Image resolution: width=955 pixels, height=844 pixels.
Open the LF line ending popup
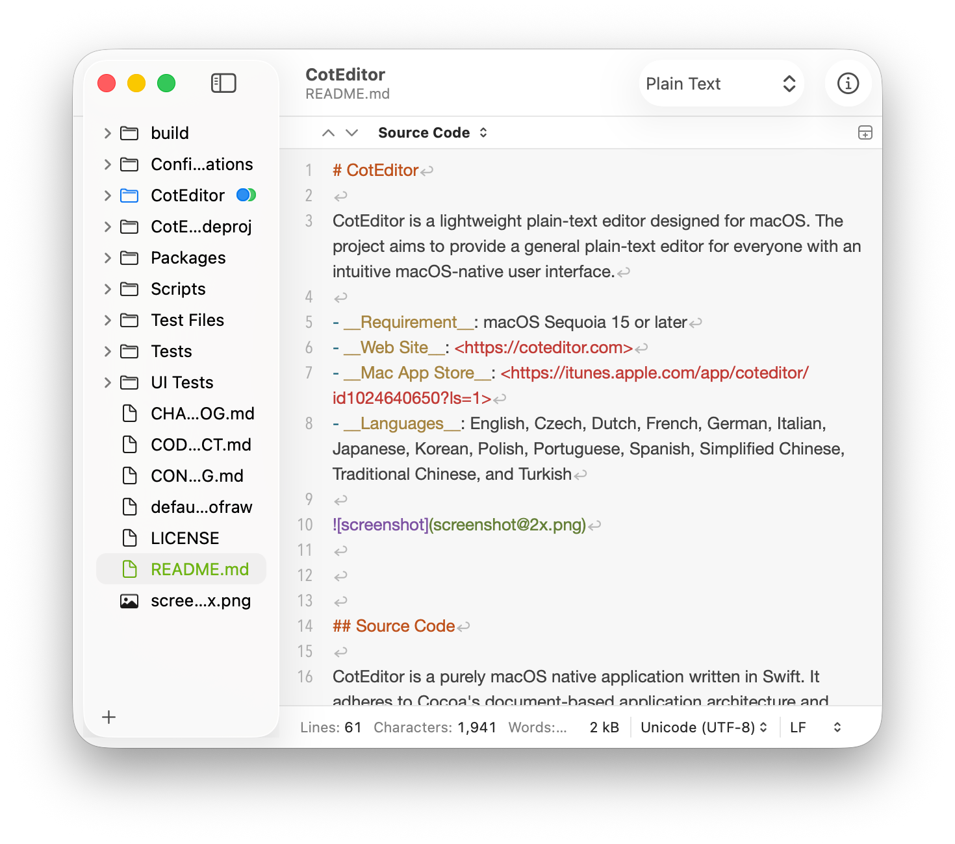click(x=816, y=727)
